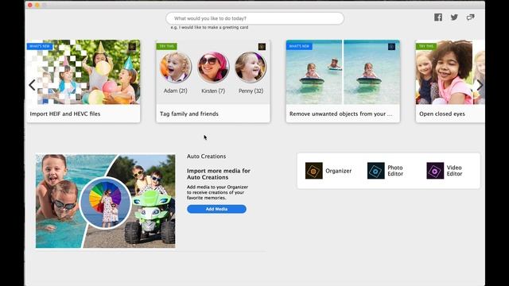
Task: Select Kirsten (7) face circle
Action: (x=213, y=67)
